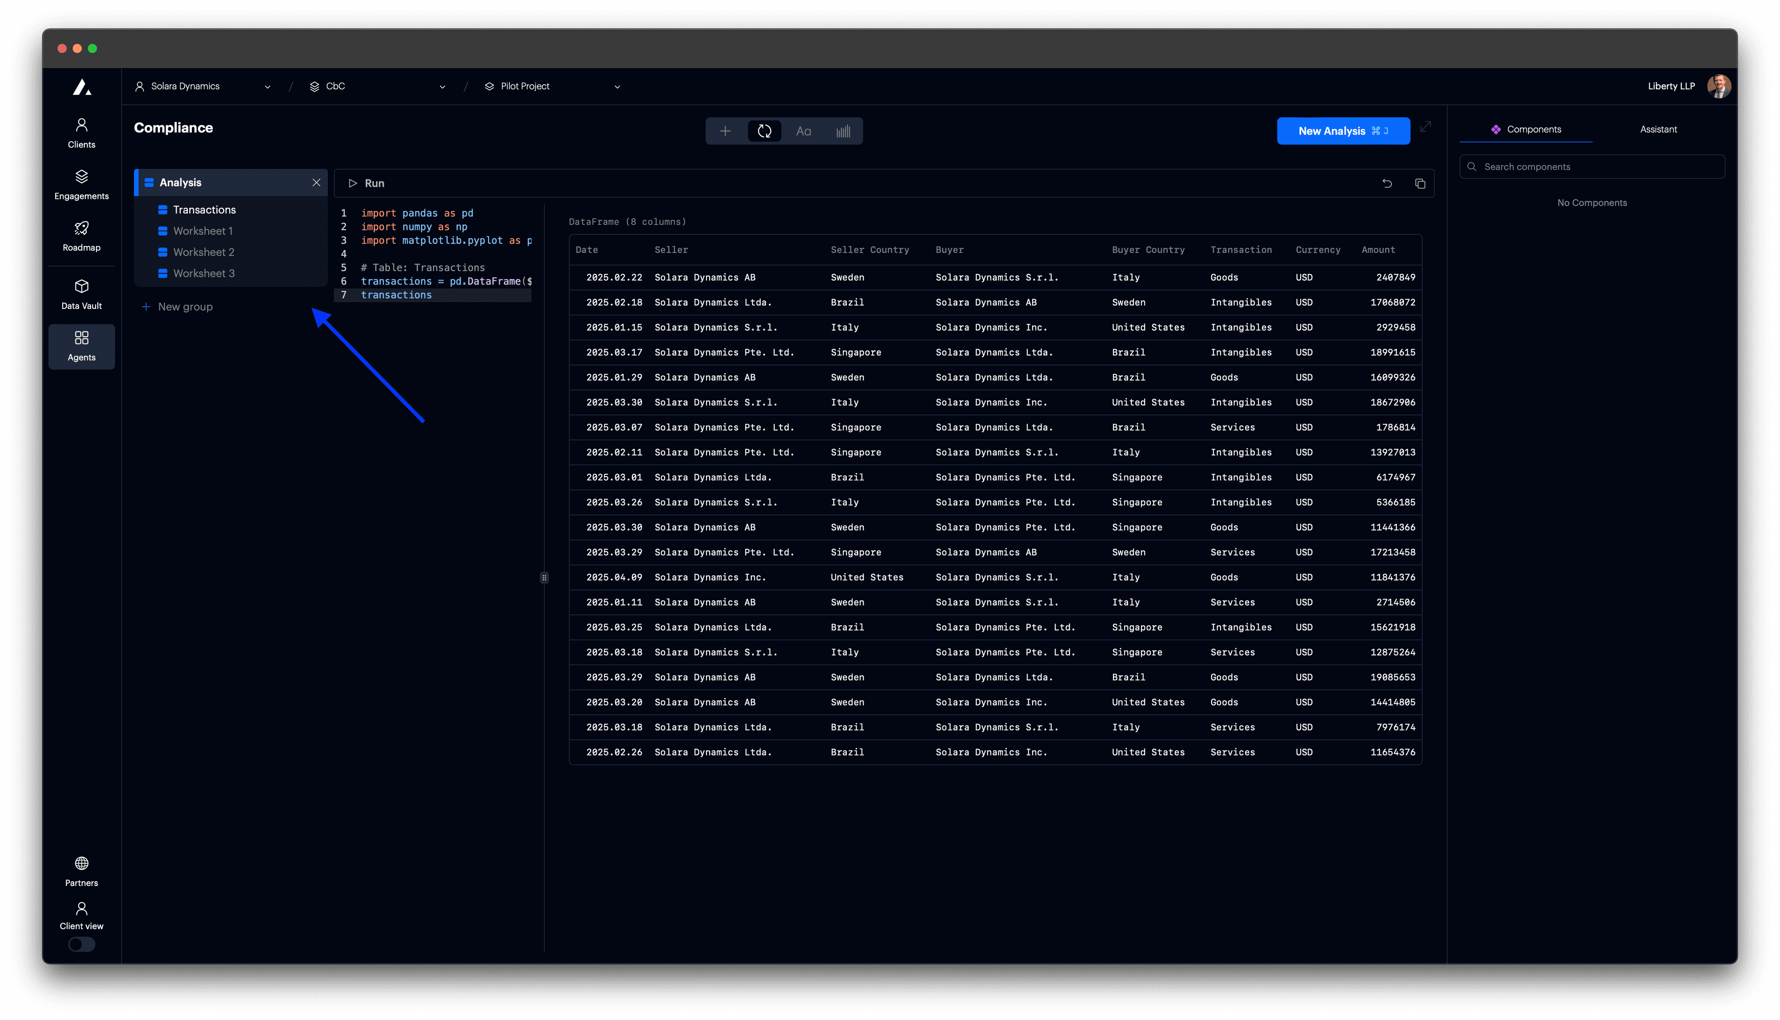Run the analysis code
This screenshot has width=1780, height=1020.
click(366, 183)
